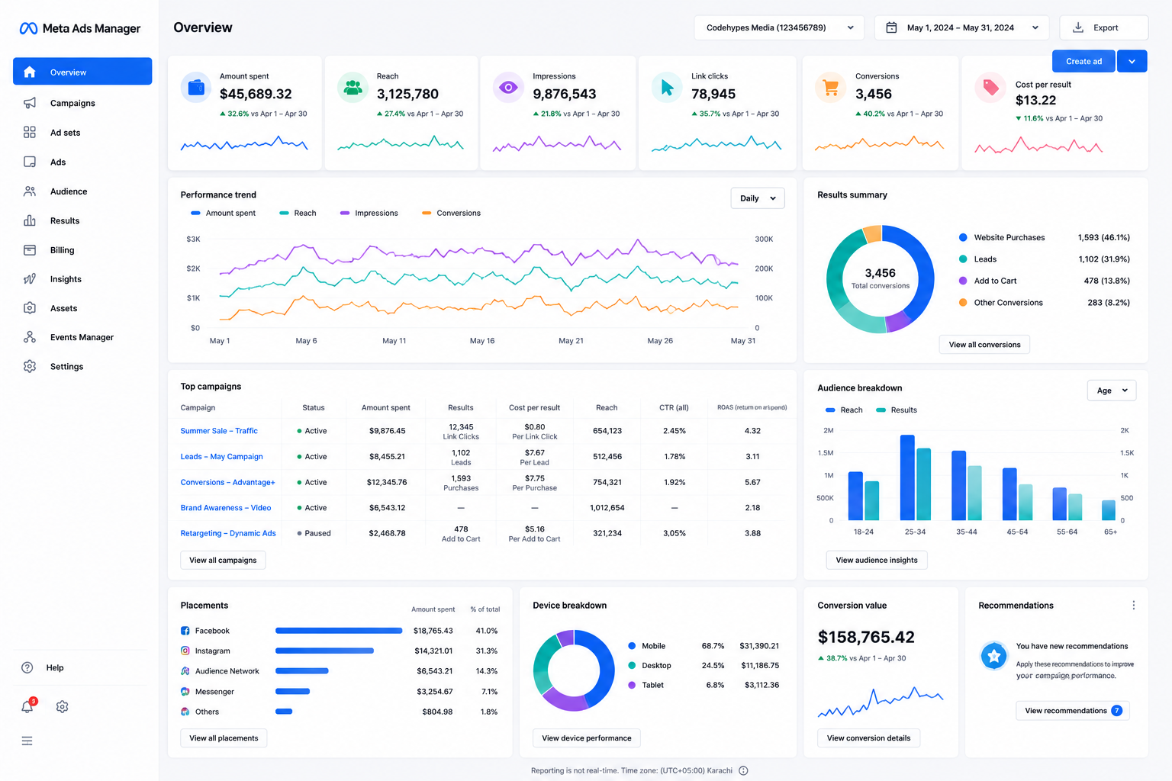Toggle Conversions series in trend legend
Image resolution: width=1172 pixels, height=781 pixels.
tap(451, 213)
